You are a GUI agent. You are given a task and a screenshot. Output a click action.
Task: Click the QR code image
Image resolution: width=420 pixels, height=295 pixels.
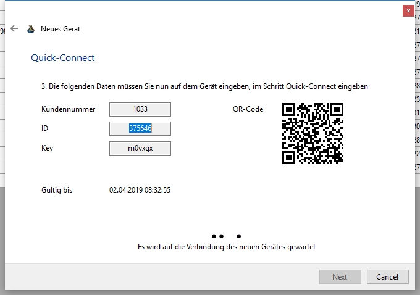313,133
